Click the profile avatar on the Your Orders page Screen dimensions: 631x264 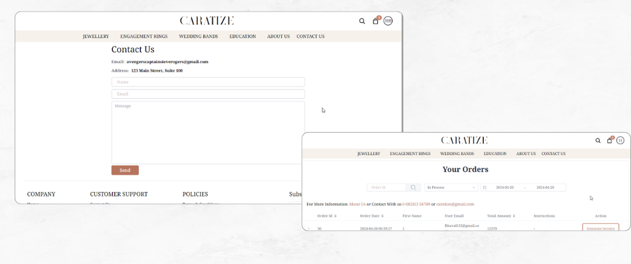pos(620,140)
